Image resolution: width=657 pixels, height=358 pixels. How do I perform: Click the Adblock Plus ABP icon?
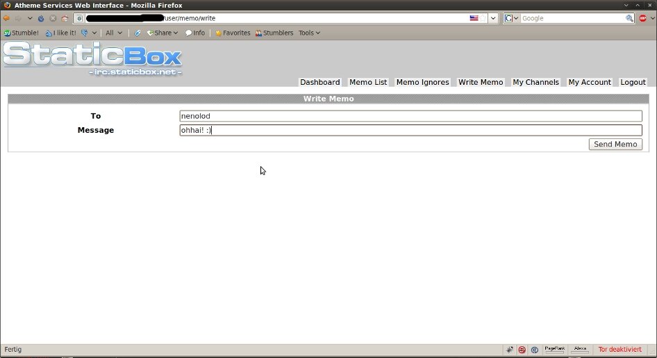coord(643,18)
